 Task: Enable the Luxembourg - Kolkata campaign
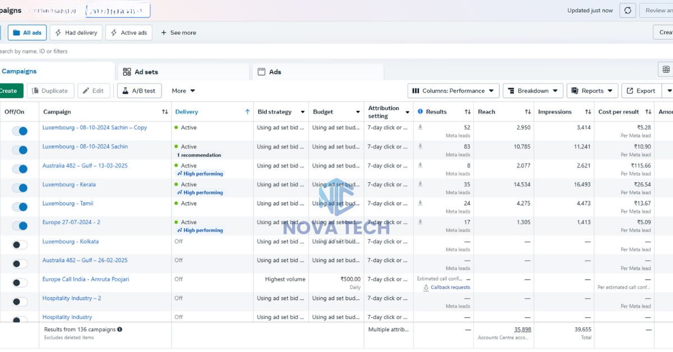(20, 245)
